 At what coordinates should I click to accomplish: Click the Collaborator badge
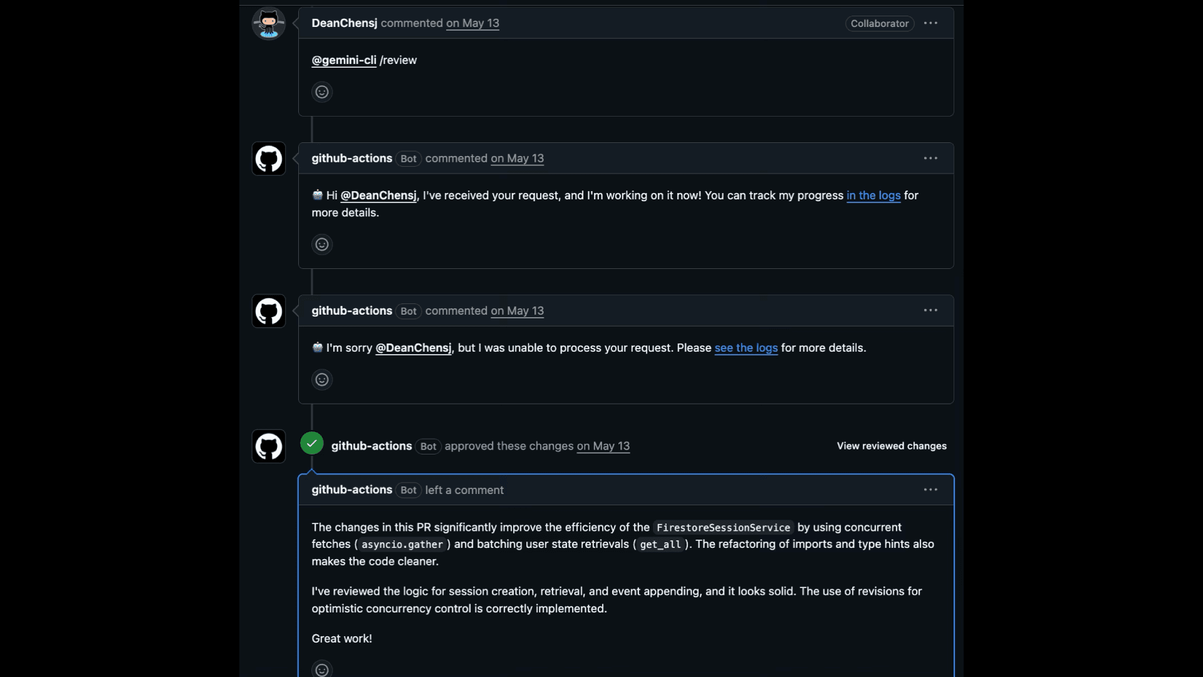click(x=880, y=23)
